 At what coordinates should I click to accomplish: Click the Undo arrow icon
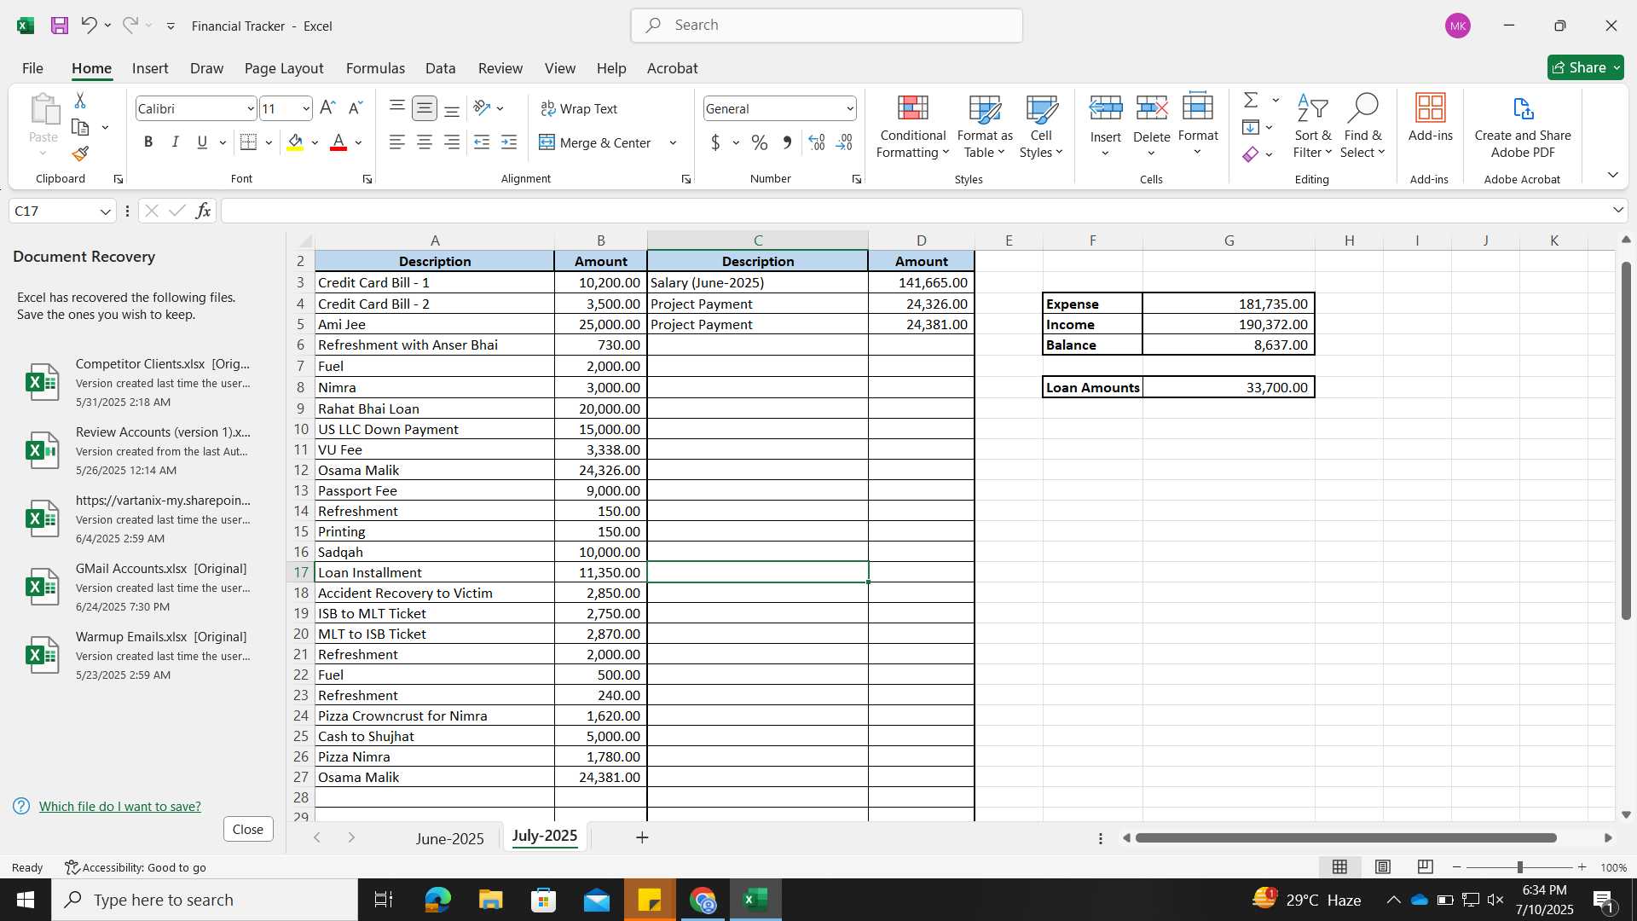(89, 26)
